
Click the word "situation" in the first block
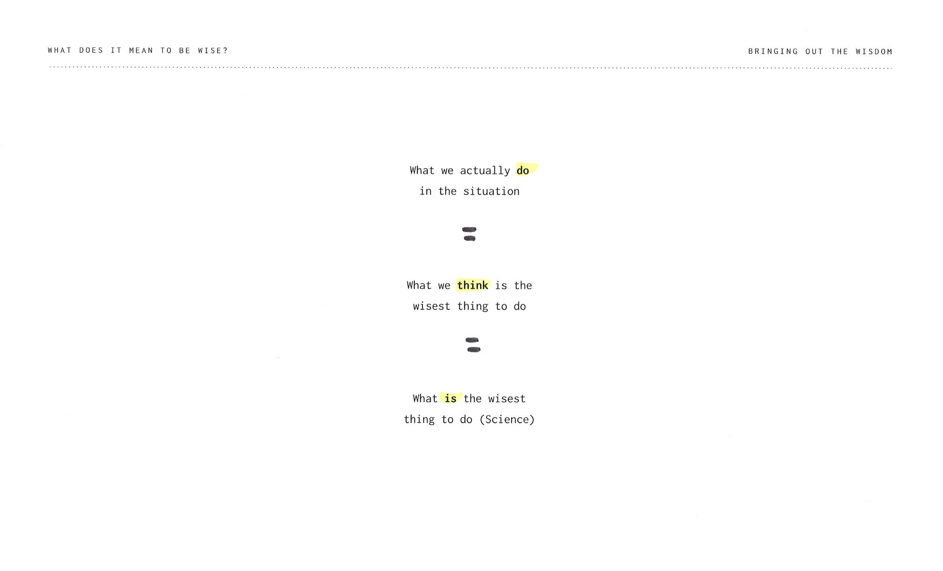(x=491, y=191)
